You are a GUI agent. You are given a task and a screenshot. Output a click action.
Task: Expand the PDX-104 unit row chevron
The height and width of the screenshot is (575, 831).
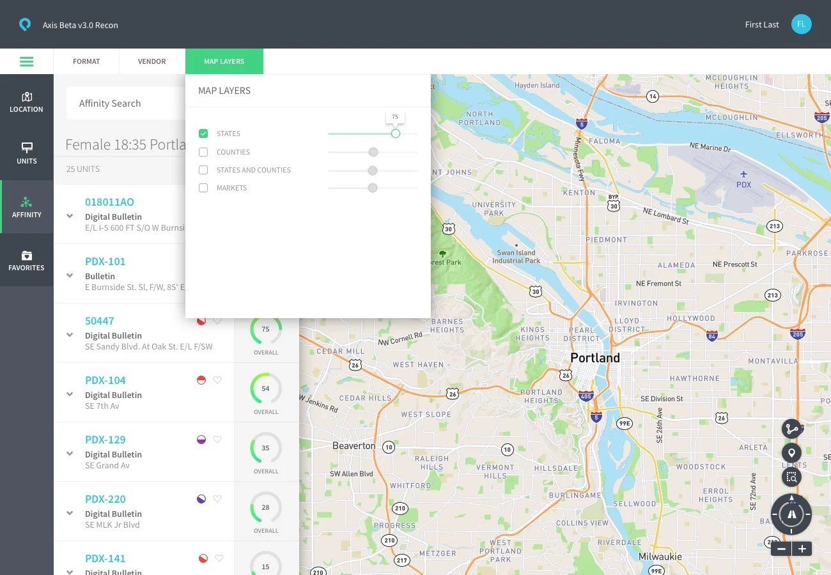click(70, 394)
